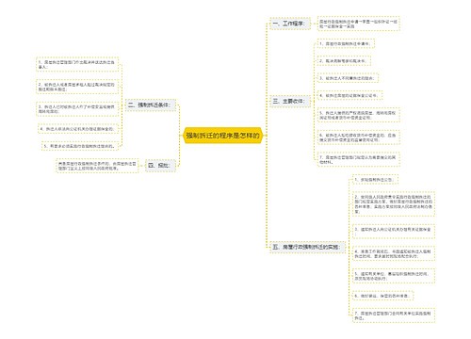Click item 7 under the 五 branch
This screenshot has width=471, height=339.
click(394, 315)
